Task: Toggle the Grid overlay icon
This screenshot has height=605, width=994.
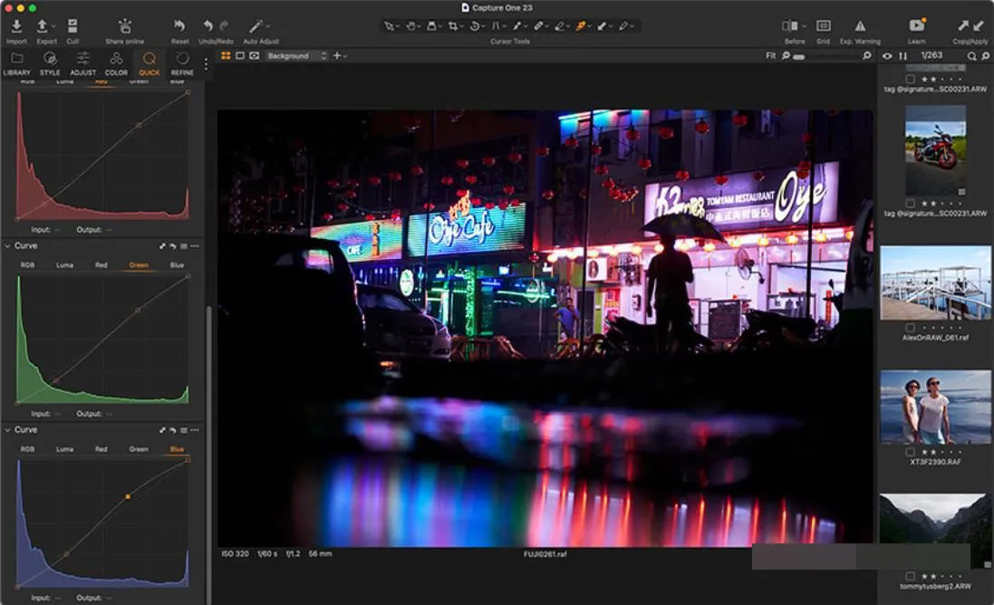Action: 824,26
